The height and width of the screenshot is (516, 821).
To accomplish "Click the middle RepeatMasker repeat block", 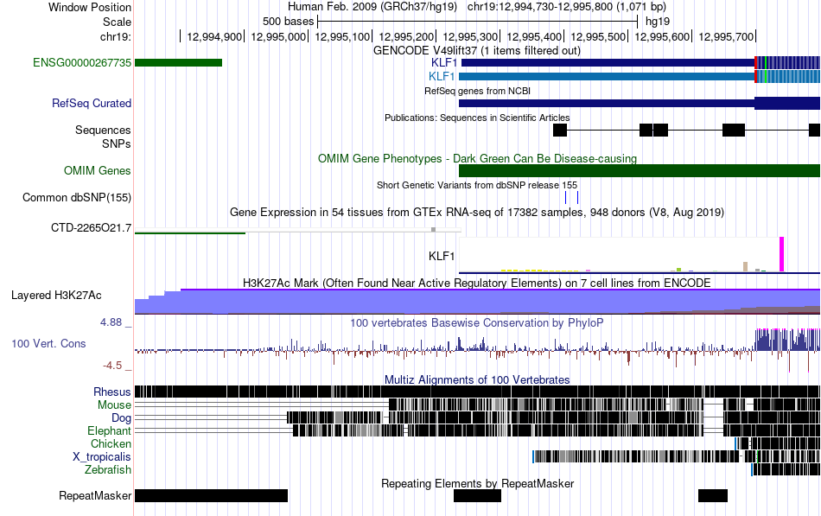I will pyautogui.click(x=478, y=495).
